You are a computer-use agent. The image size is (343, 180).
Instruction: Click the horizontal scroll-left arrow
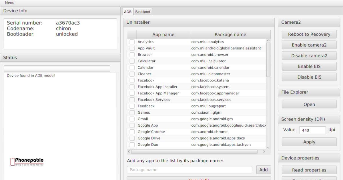[x=129, y=152]
